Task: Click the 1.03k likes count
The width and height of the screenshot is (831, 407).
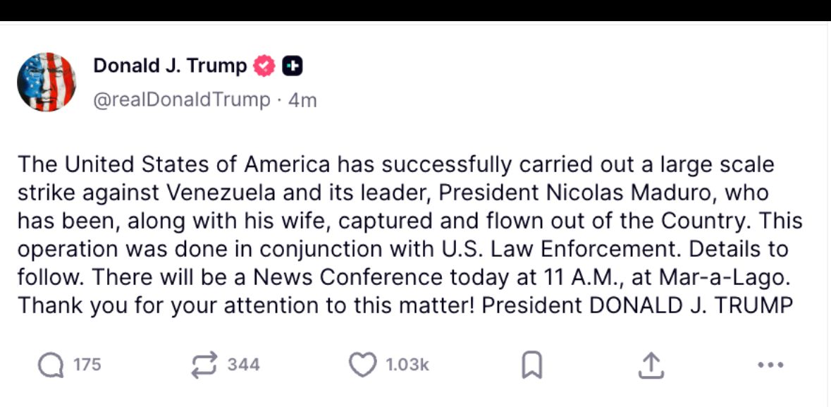Action: [407, 365]
